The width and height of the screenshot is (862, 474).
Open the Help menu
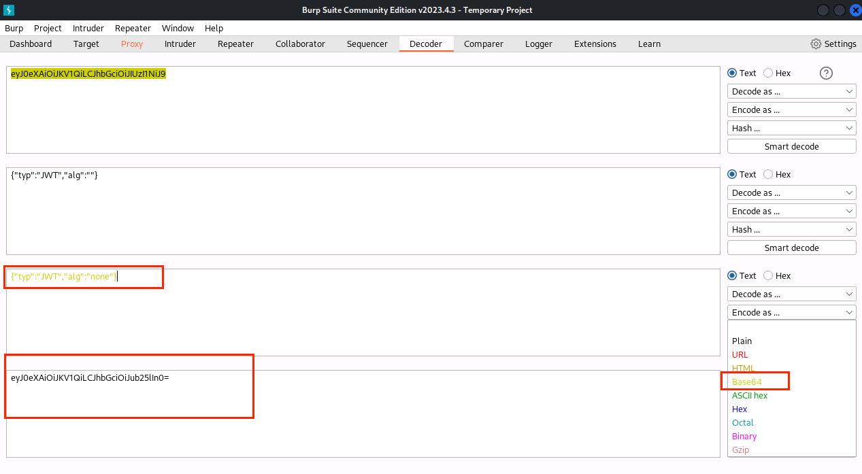(214, 28)
